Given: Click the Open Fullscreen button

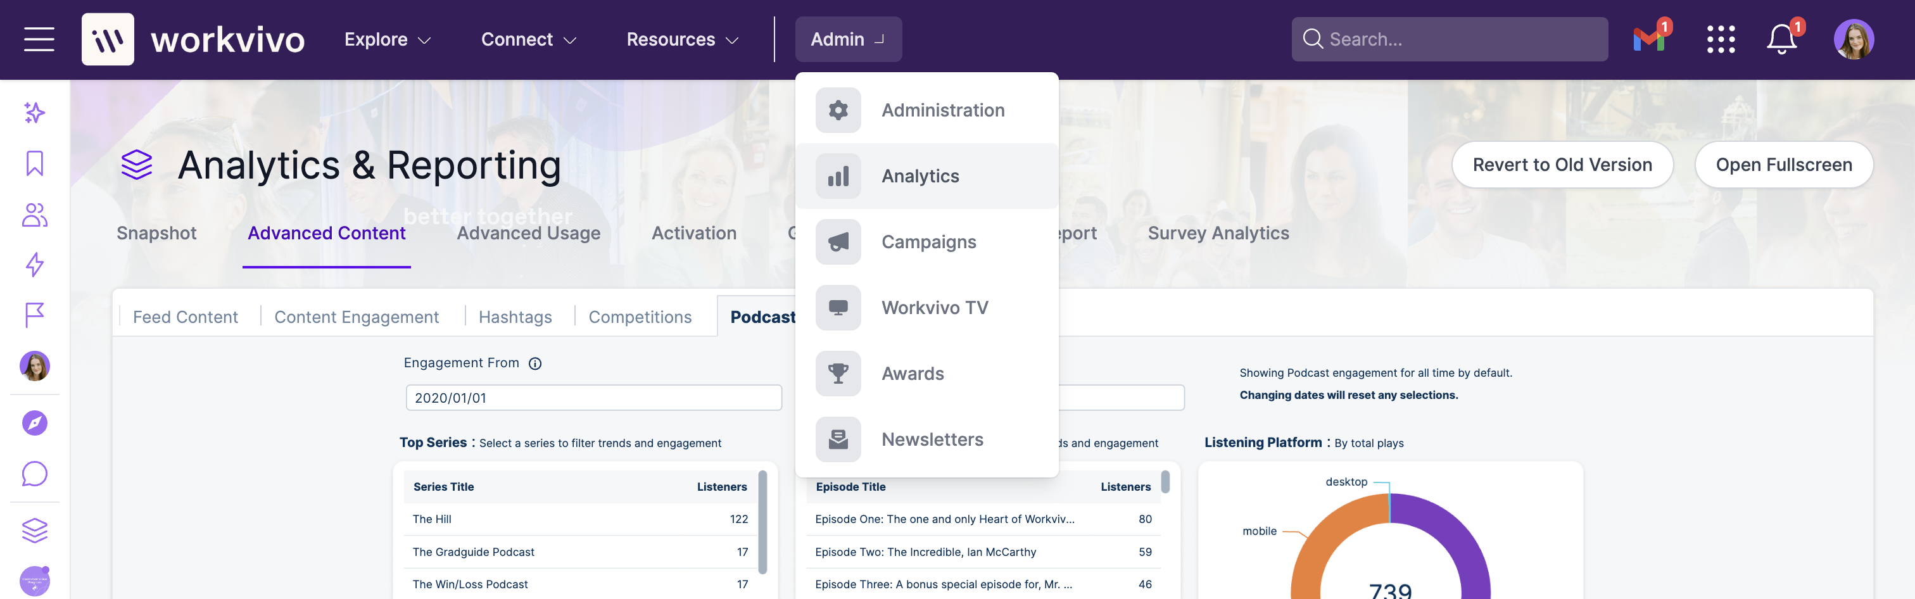Looking at the screenshot, I should pyautogui.click(x=1784, y=164).
